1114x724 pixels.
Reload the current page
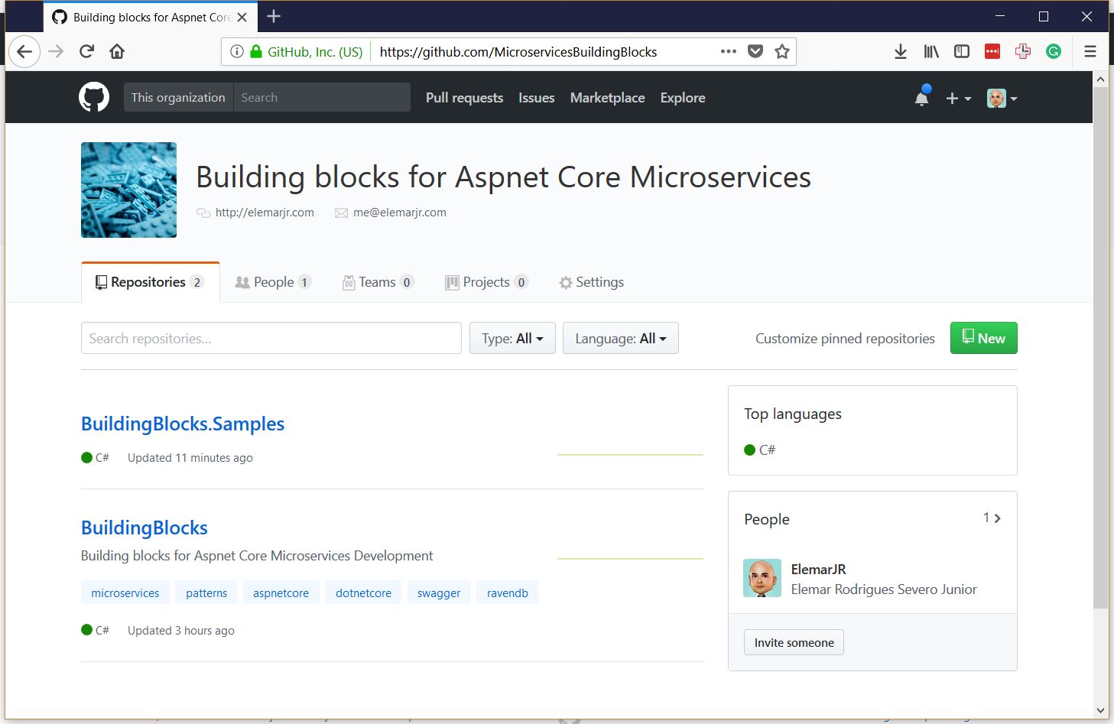pyautogui.click(x=86, y=51)
